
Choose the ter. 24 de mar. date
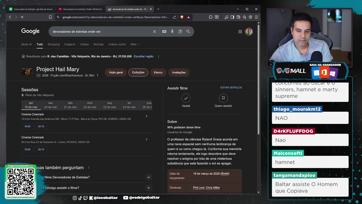[130, 105]
